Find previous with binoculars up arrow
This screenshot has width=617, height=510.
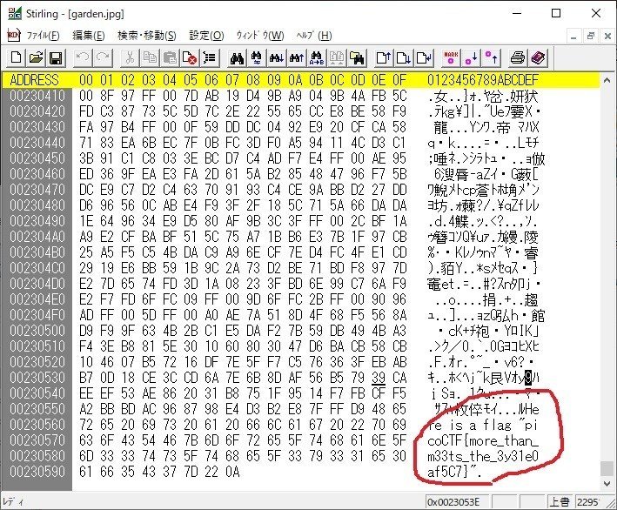click(297, 58)
